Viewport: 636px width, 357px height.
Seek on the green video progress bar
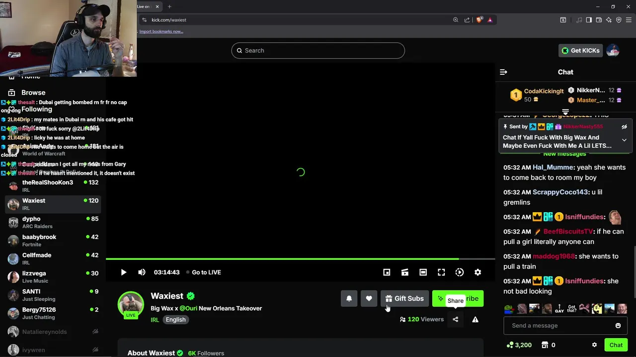[x=300, y=259]
